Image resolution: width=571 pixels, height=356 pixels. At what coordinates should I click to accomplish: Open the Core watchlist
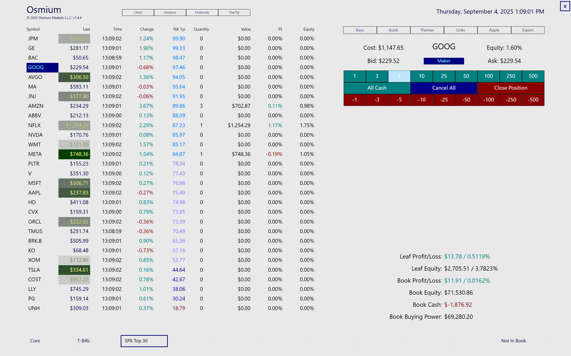tap(35, 341)
